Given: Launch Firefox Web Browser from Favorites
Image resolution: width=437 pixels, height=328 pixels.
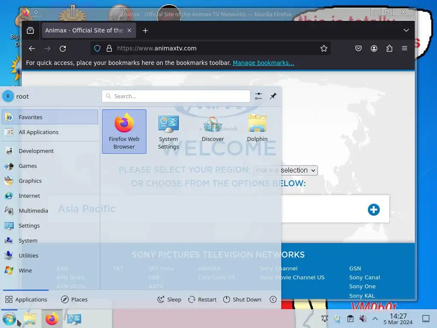Looking at the screenshot, I should tap(124, 132).
